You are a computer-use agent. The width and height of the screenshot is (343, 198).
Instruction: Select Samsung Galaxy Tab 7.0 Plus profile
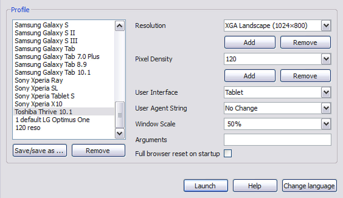[x=64, y=56]
